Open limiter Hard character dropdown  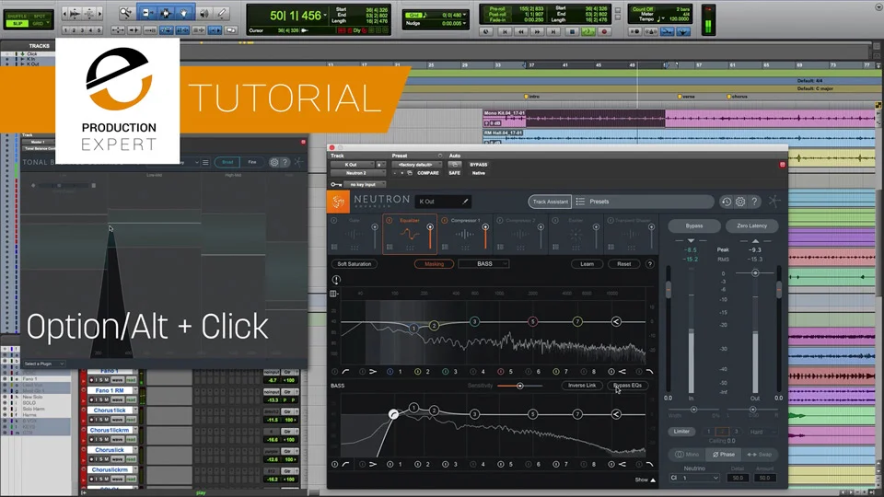pos(762,432)
